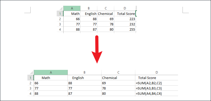This screenshot has width=211, height=101.
Task: Click English score 77 in the formulas table
Action: pyautogui.click(x=84, y=88)
